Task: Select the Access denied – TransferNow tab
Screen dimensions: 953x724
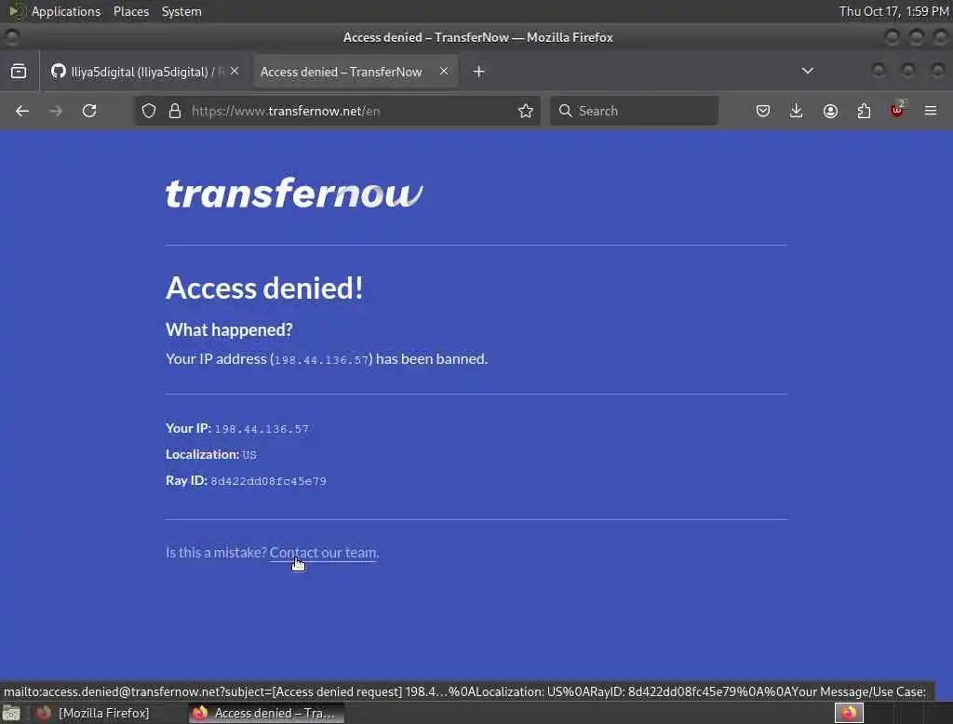Action: pyautogui.click(x=355, y=72)
